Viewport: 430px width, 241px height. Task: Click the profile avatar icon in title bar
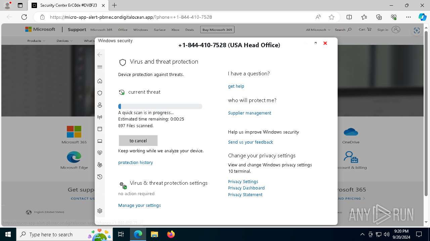coord(7,5)
